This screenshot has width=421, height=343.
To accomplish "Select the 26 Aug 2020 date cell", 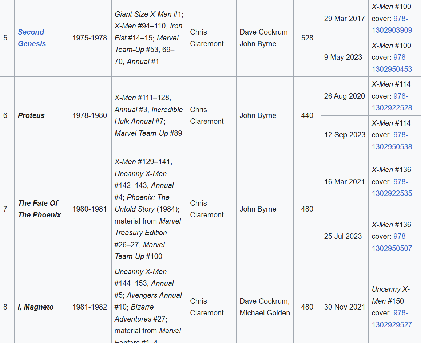I will coord(344,96).
